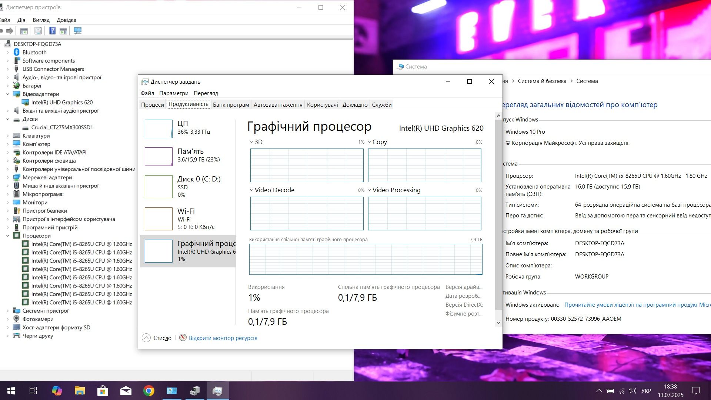Open the license terms link in System window
Viewport: 711px width, 400px height.
coord(637,304)
